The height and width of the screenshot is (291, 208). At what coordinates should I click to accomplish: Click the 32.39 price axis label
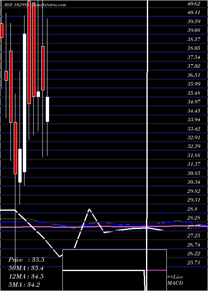click(194, 146)
